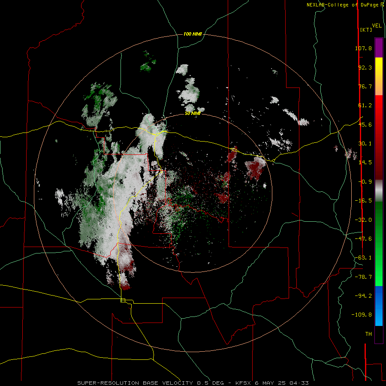The image size is (386, 386).
Task: Select the -109.8 velocity scale value
Action: click(x=362, y=315)
